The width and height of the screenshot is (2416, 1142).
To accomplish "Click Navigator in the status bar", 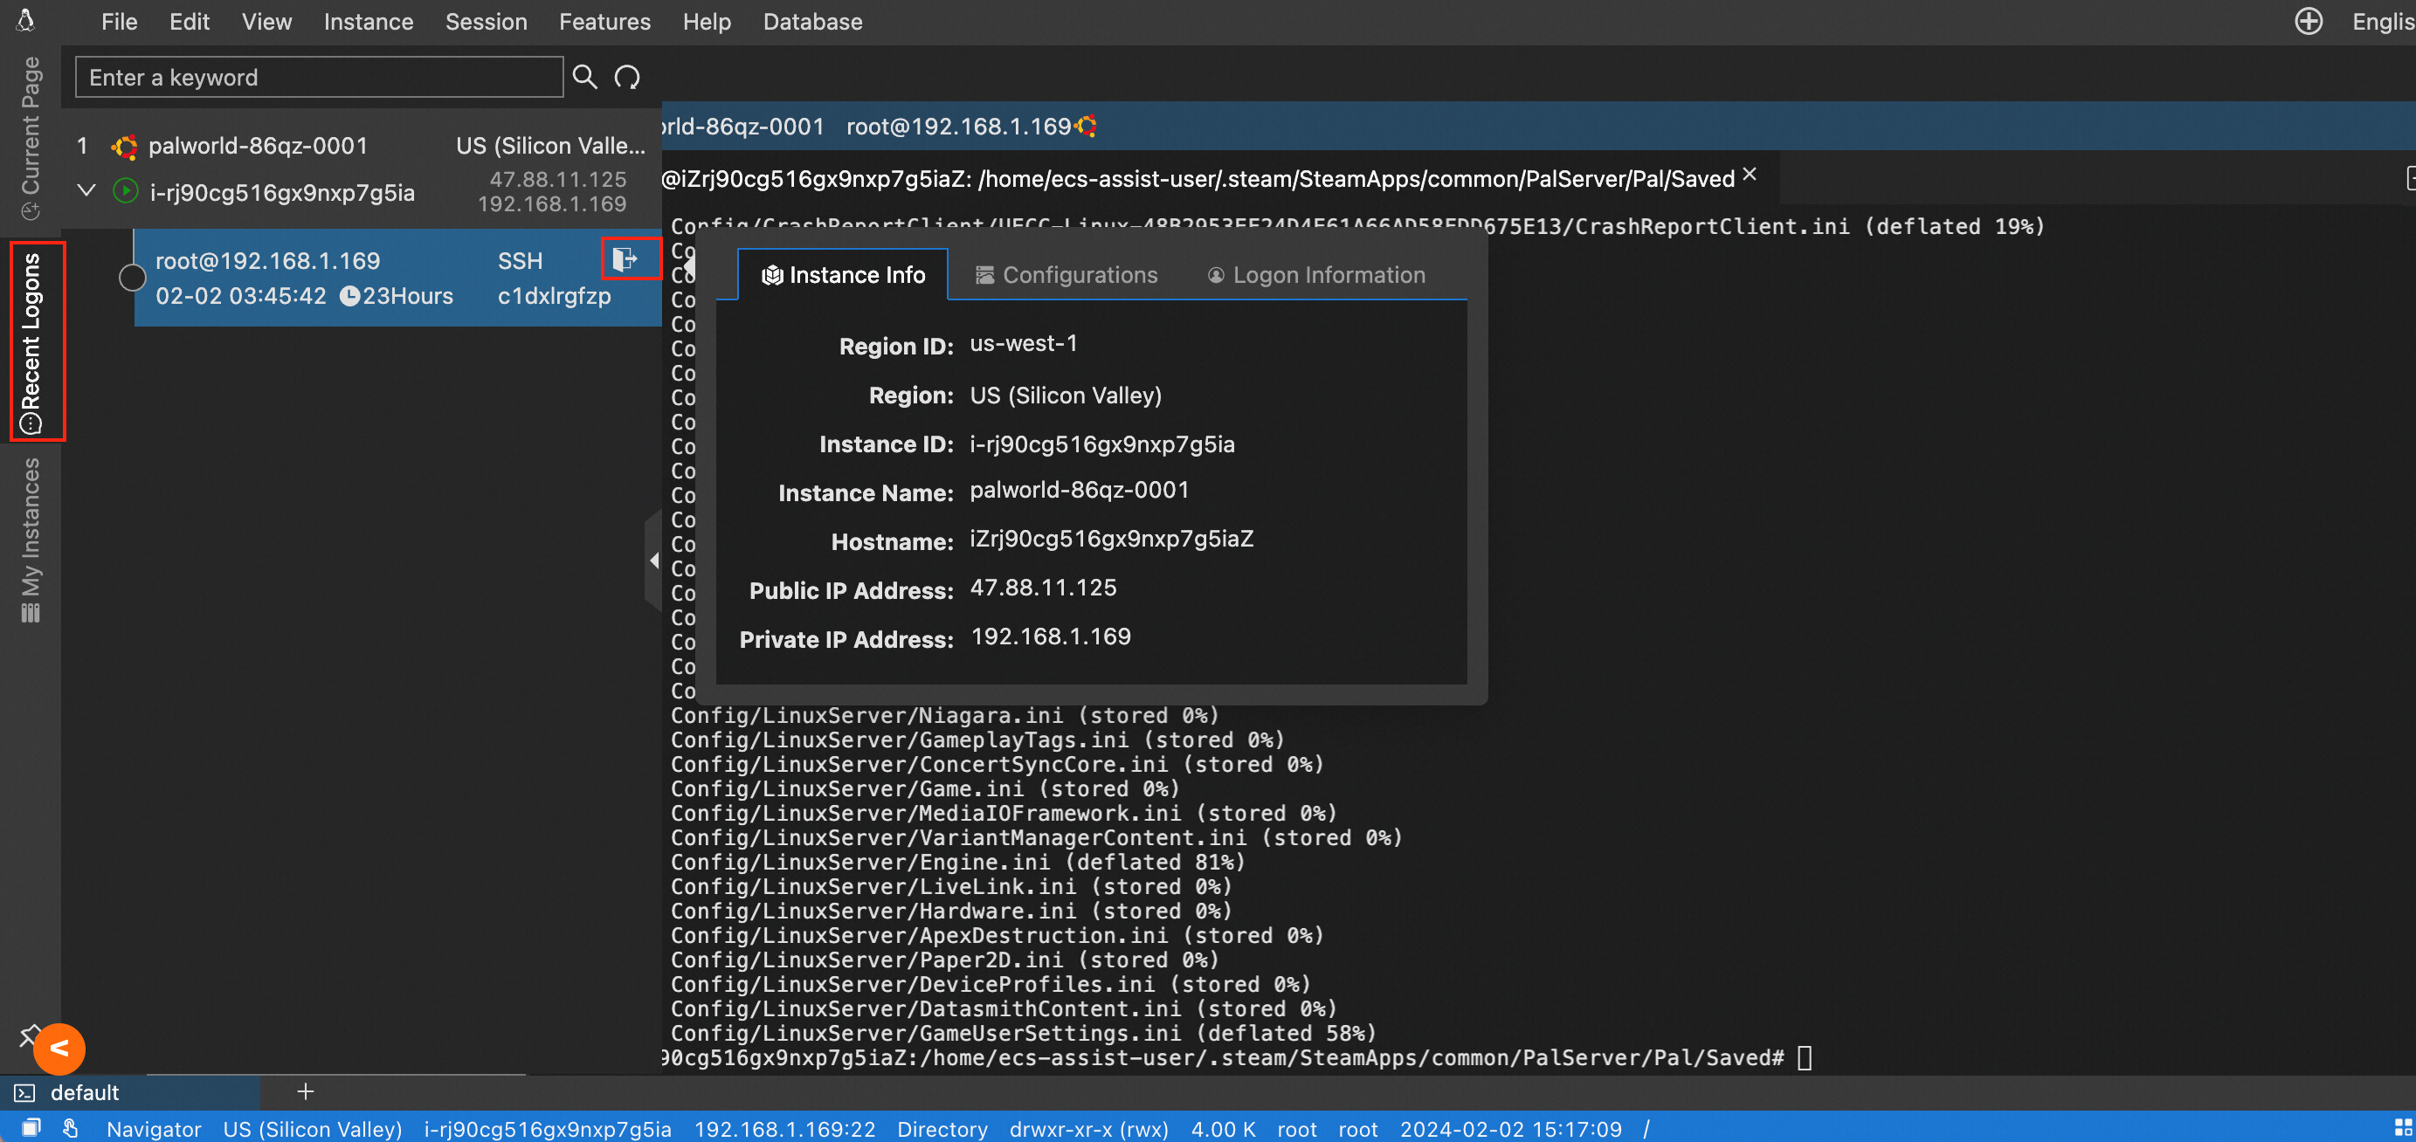I will pyautogui.click(x=154, y=1129).
